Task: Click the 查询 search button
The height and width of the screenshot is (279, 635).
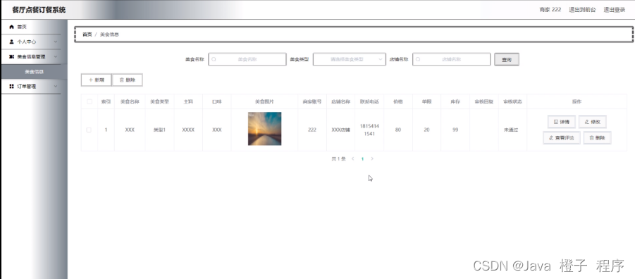Action: pos(507,59)
